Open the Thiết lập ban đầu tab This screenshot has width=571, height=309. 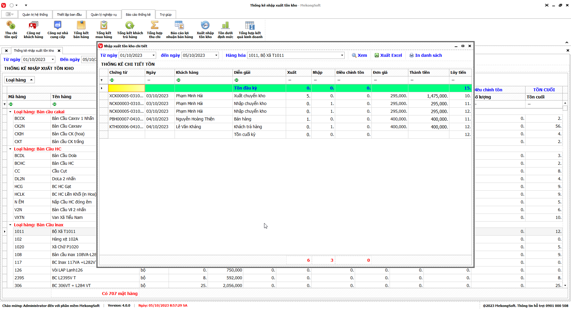69,15
